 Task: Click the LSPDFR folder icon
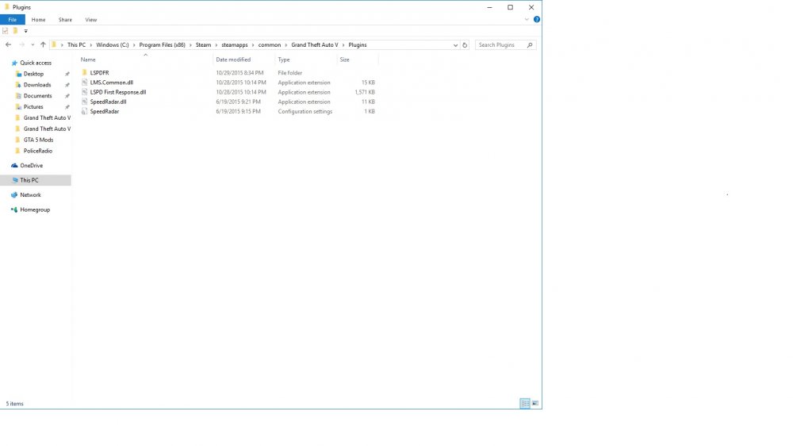click(x=85, y=73)
